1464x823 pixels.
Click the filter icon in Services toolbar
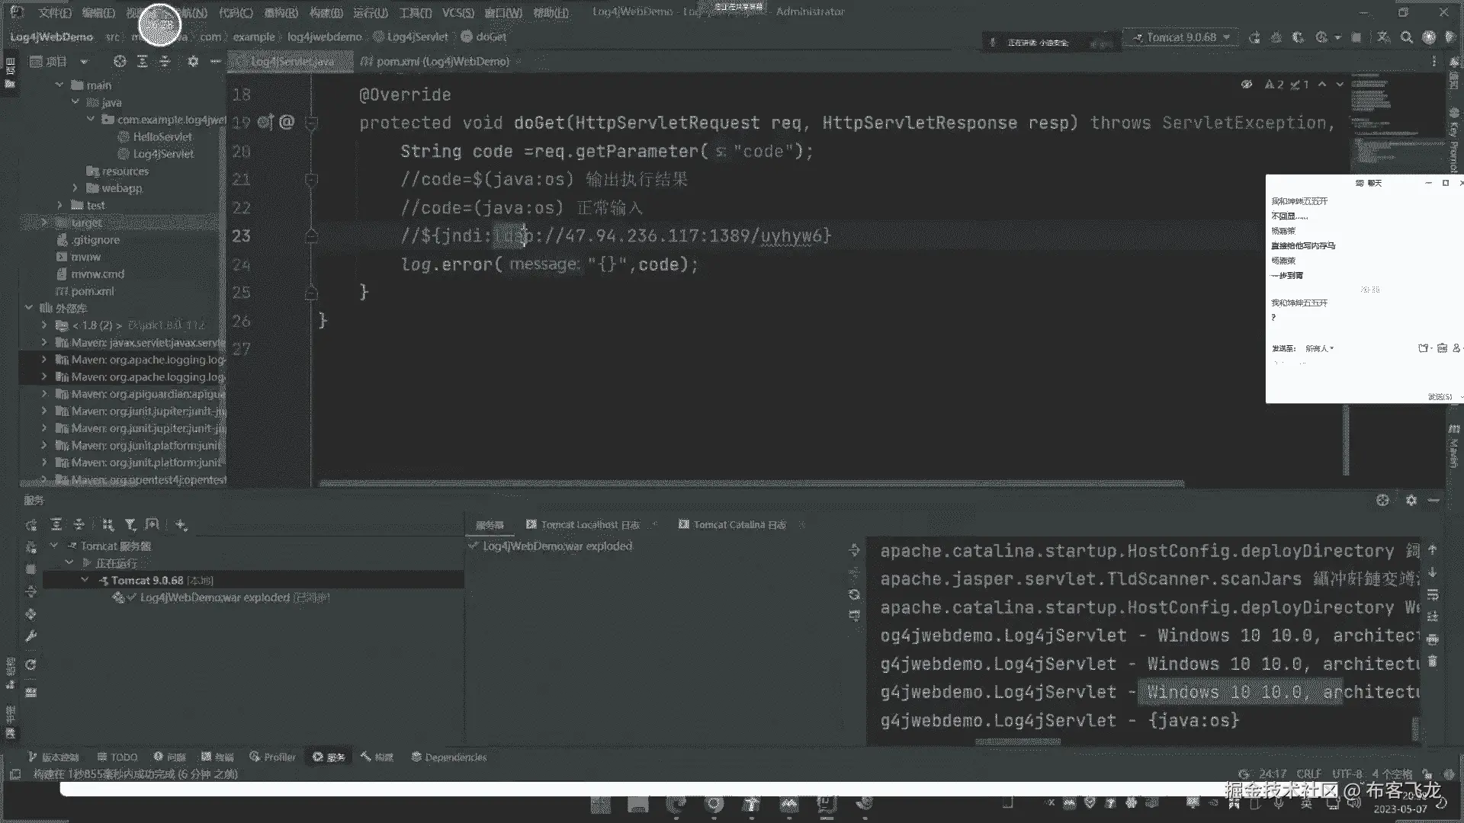pos(130,524)
